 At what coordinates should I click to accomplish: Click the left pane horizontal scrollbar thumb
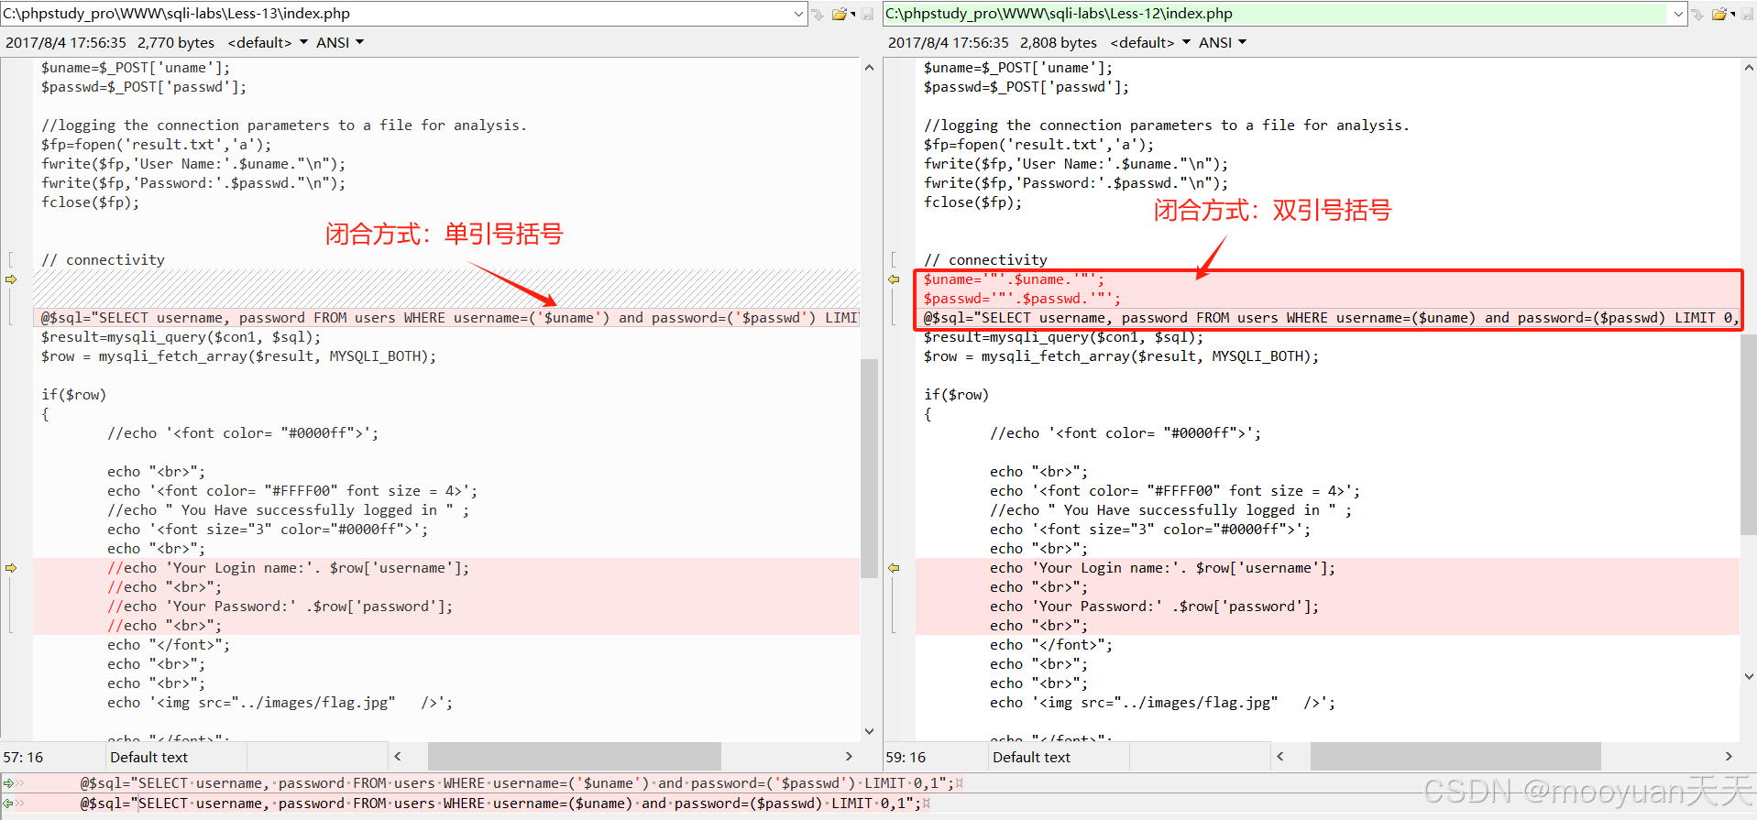pyautogui.click(x=575, y=757)
